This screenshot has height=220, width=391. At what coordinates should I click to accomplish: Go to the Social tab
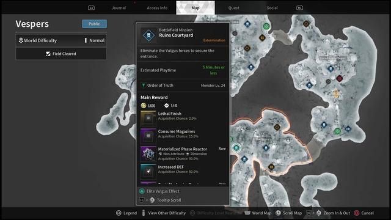tap(272, 8)
